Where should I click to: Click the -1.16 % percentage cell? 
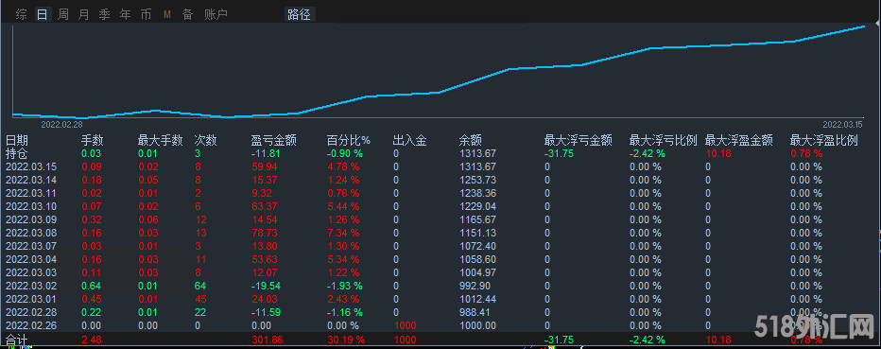point(344,312)
